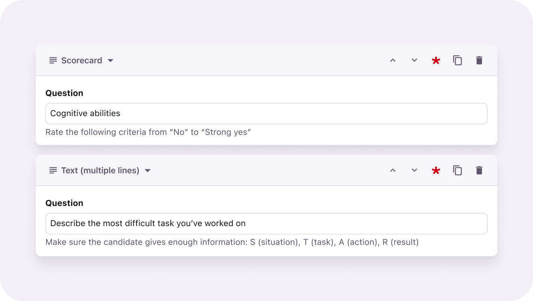
Task: Expand the Text (multiple lines) type dropdown arrow
Action: point(148,171)
